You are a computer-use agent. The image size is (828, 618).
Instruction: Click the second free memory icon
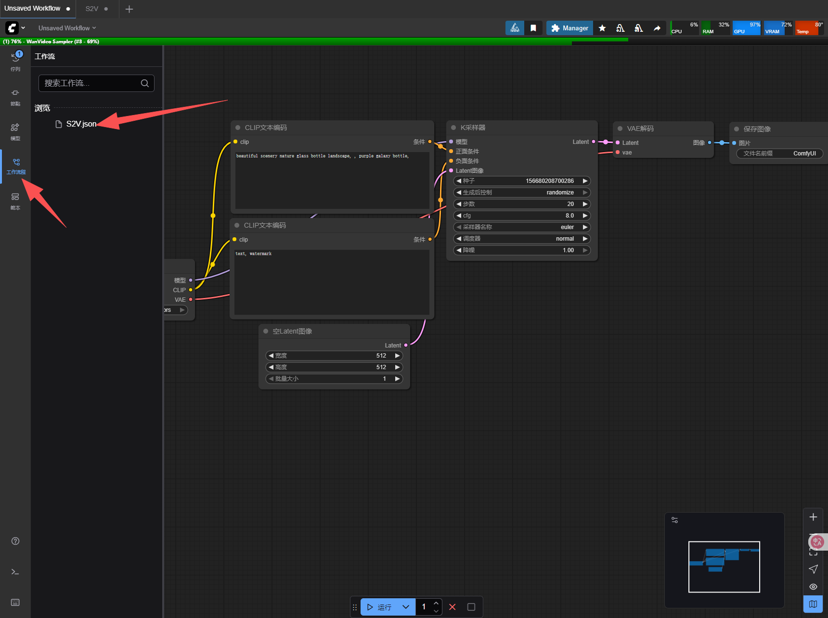click(x=639, y=28)
